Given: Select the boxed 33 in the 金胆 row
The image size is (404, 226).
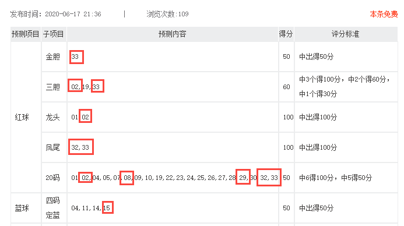Looking at the screenshot, I should pos(76,57).
